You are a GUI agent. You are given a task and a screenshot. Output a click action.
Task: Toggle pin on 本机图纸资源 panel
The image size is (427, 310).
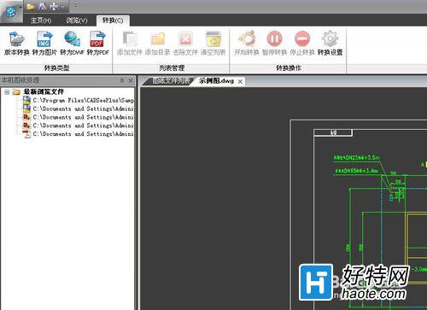[x=122, y=80]
